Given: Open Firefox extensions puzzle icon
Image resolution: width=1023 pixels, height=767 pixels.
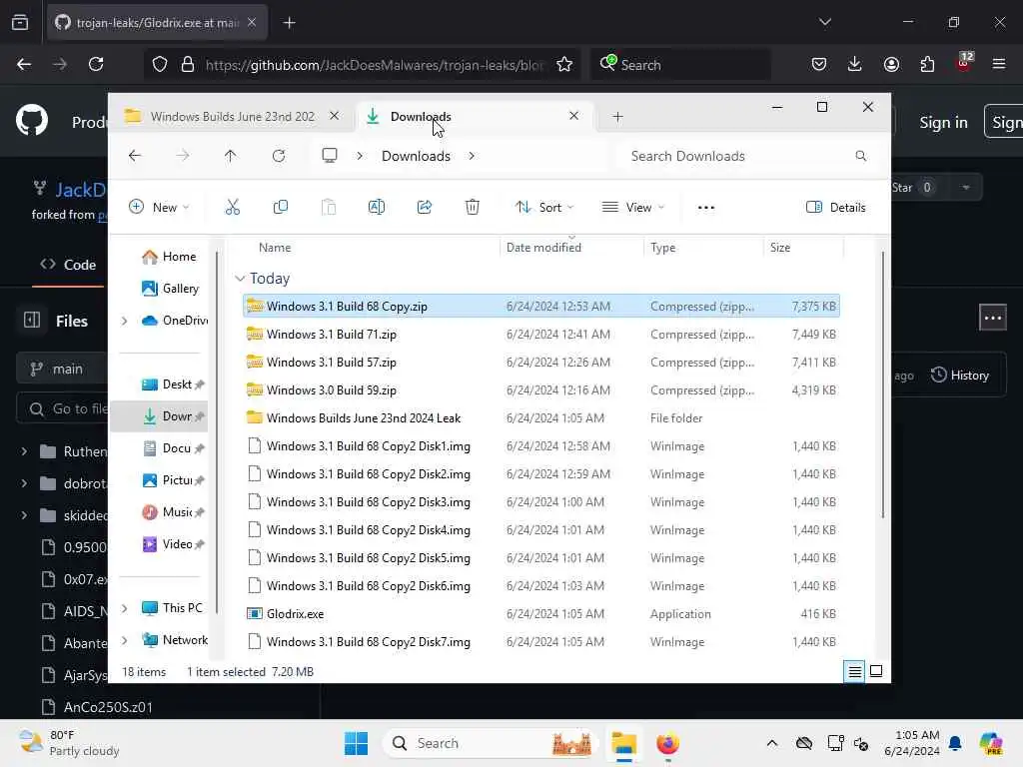Looking at the screenshot, I should coord(927,64).
